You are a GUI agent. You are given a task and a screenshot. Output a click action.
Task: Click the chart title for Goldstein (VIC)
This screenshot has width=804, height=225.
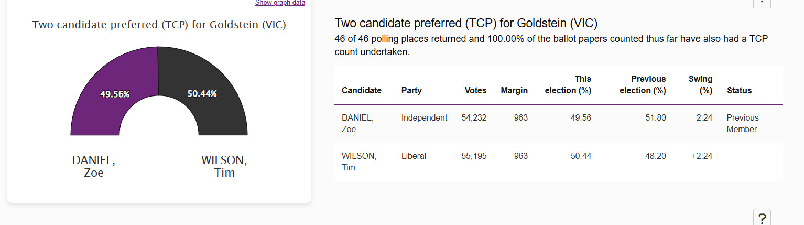pyautogui.click(x=159, y=25)
